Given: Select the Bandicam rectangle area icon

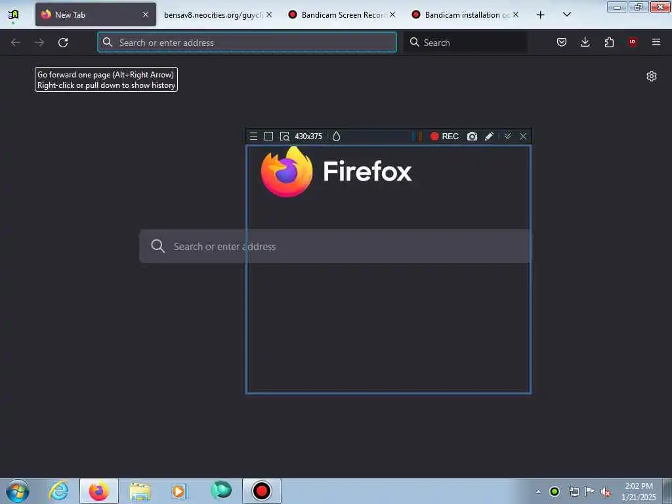Looking at the screenshot, I should 268,136.
